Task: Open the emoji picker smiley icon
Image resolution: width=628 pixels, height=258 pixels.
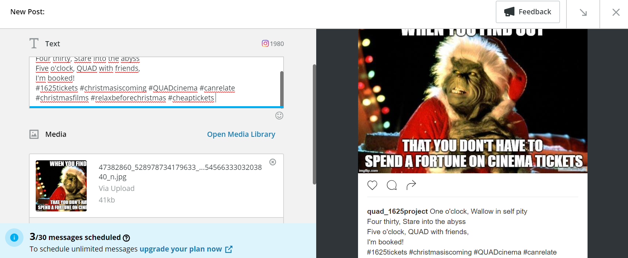Action: coord(279,116)
